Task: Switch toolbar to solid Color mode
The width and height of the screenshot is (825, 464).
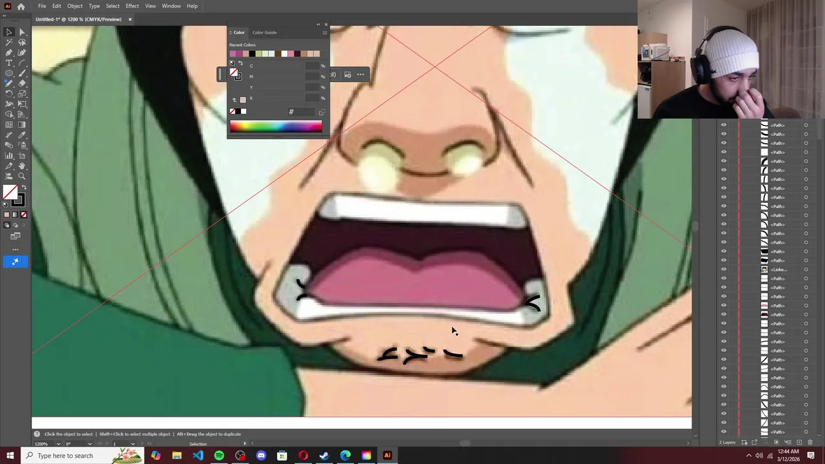Action: (7, 215)
